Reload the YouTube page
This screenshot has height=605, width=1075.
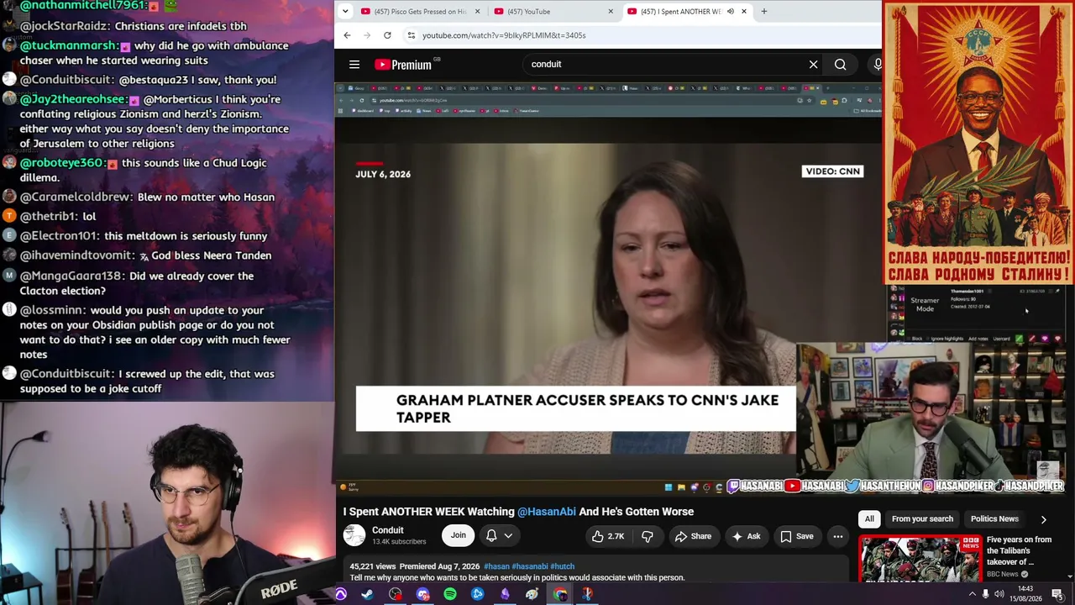point(387,35)
